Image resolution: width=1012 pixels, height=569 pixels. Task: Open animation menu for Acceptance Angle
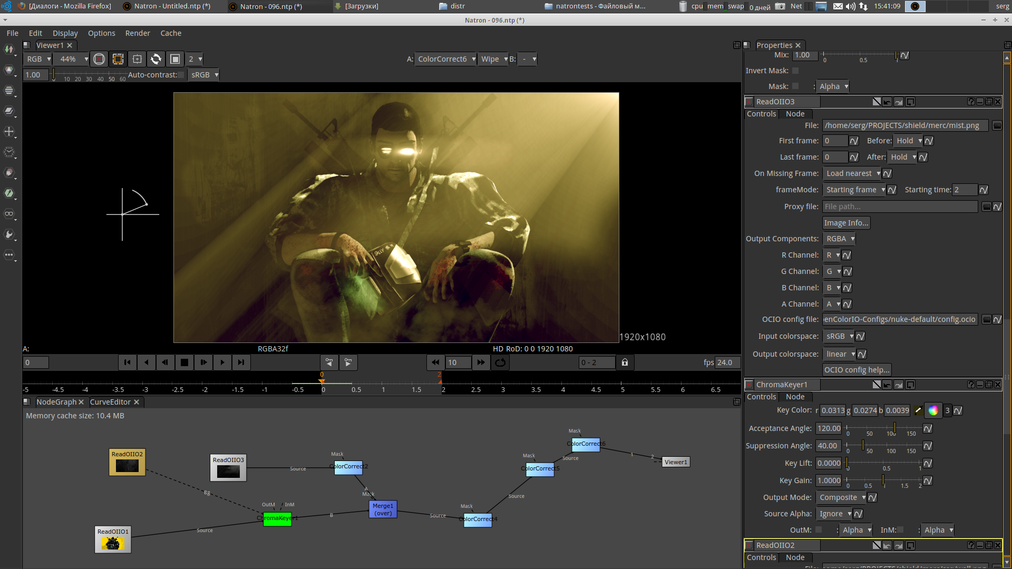(928, 428)
